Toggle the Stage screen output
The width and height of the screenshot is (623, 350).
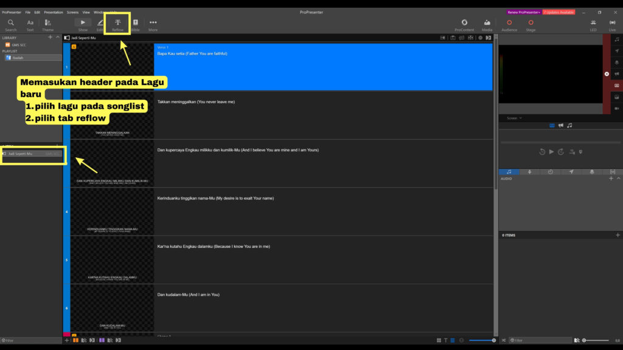click(531, 25)
